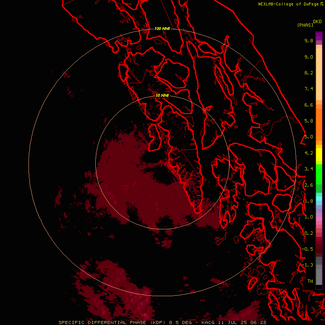
Task: Click the 1.8 color scale value
Action: click(309, 201)
